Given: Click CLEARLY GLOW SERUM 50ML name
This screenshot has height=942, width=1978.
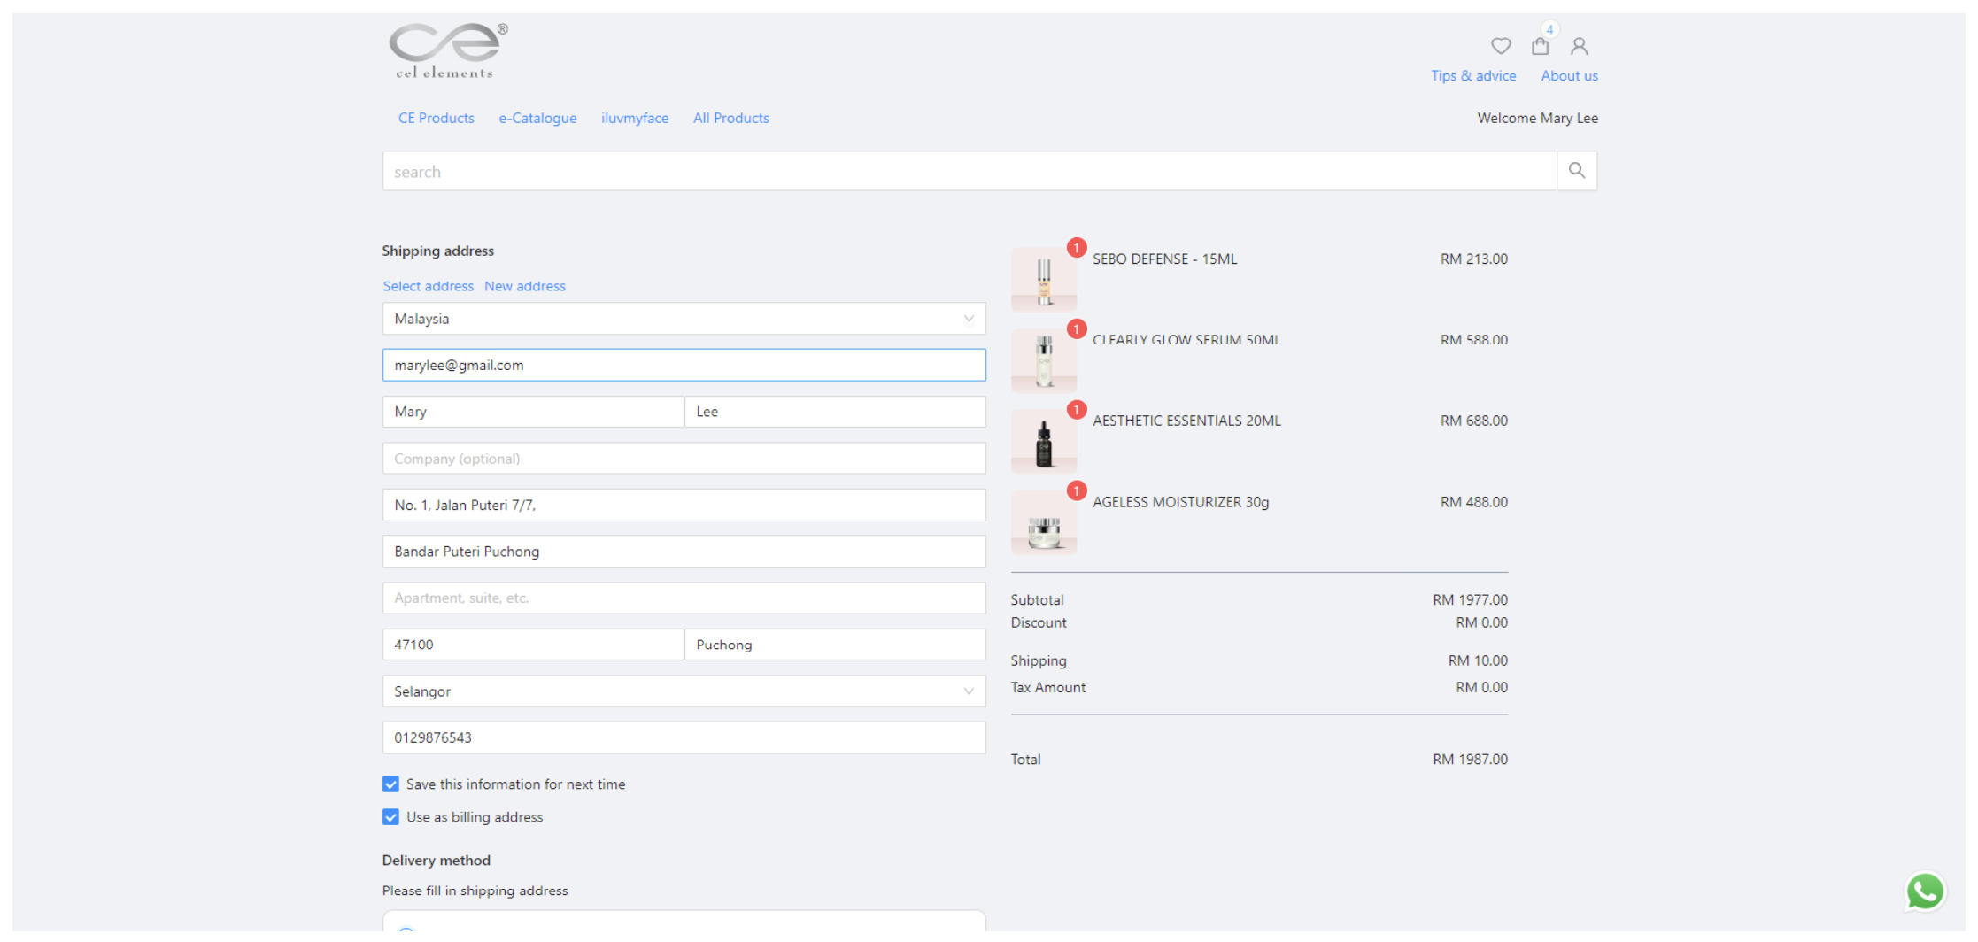Looking at the screenshot, I should pyautogui.click(x=1186, y=339).
